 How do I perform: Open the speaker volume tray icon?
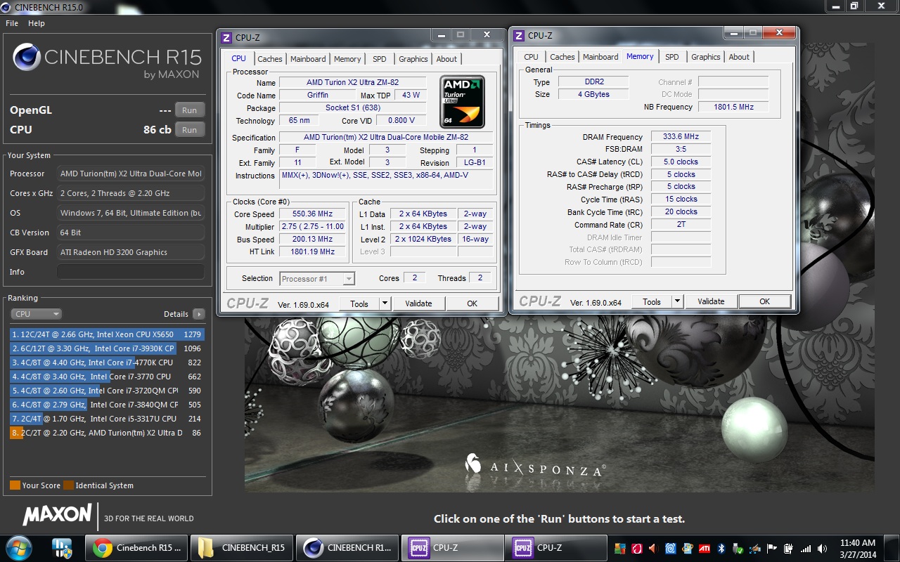point(822,549)
